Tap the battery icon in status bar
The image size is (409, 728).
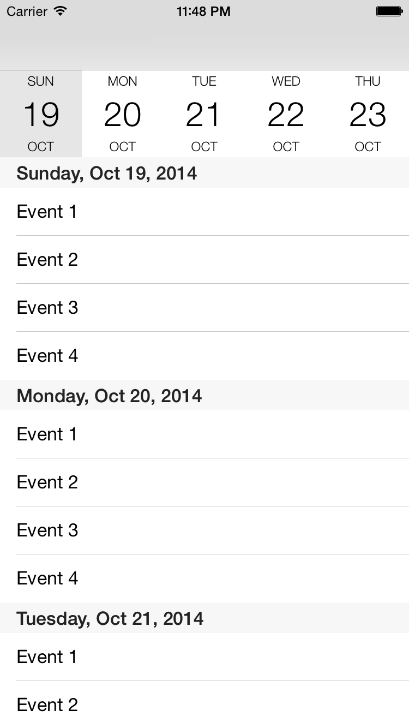(389, 11)
